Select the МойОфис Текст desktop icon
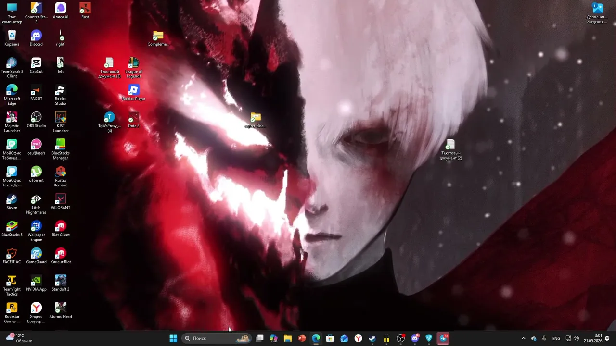Screen dimensions: 616x346 click(12, 177)
